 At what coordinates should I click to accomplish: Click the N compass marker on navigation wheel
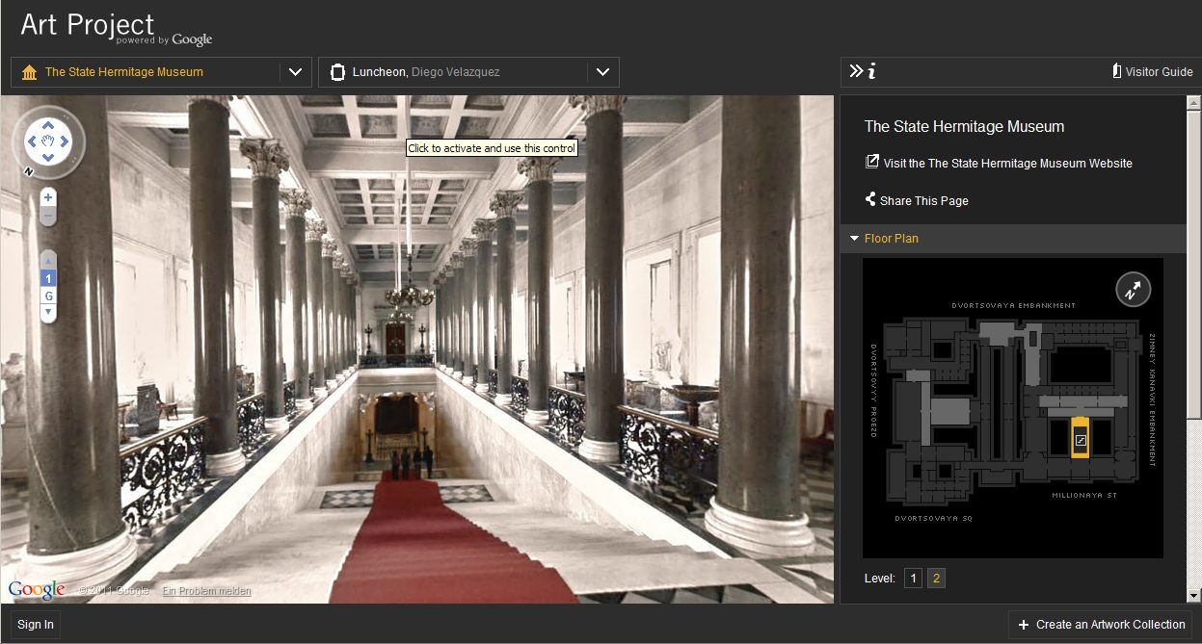click(30, 171)
